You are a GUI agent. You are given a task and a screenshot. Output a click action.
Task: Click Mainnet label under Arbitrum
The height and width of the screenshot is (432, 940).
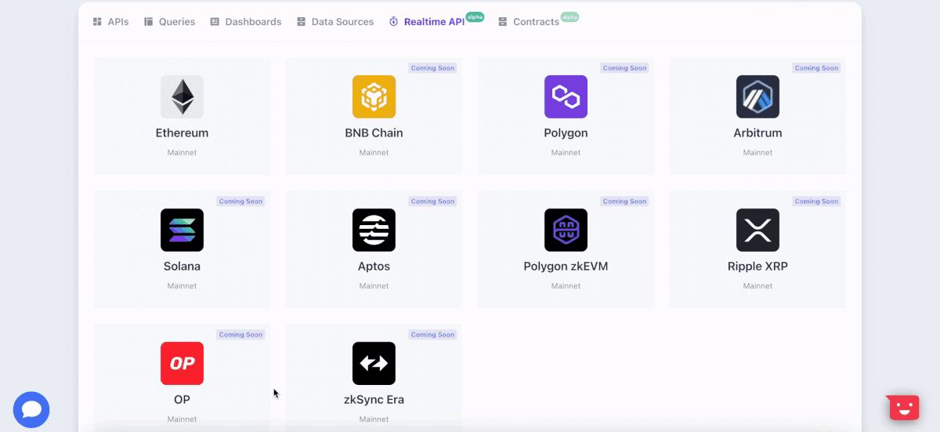(757, 153)
